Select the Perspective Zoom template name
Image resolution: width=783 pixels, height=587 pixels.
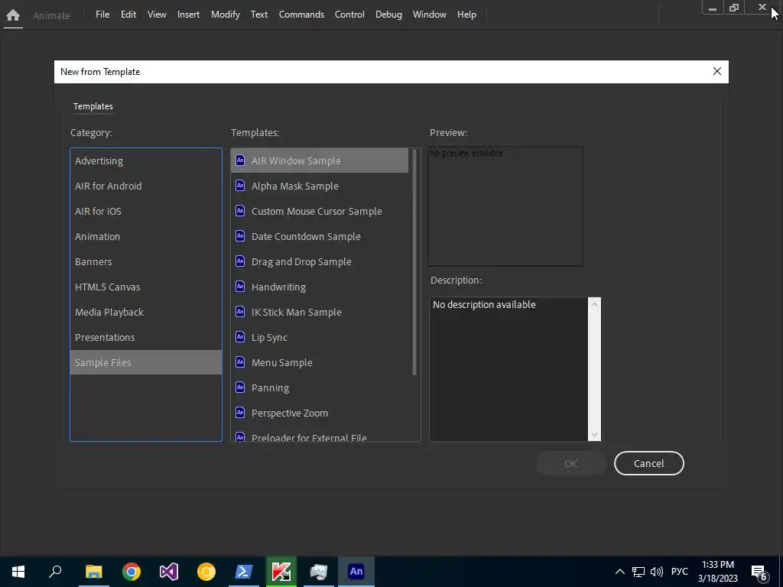tap(290, 413)
